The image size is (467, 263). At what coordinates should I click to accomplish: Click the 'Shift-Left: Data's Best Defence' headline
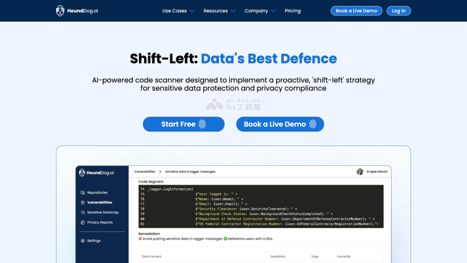pyautogui.click(x=233, y=58)
